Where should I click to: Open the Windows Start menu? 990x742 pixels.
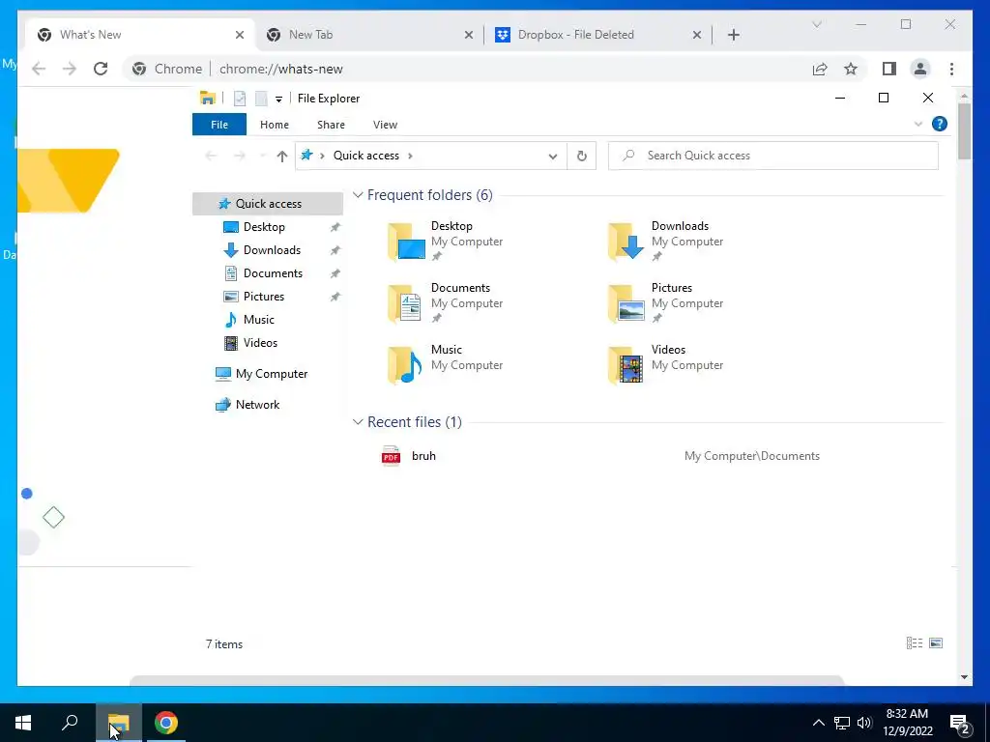[23, 723]
